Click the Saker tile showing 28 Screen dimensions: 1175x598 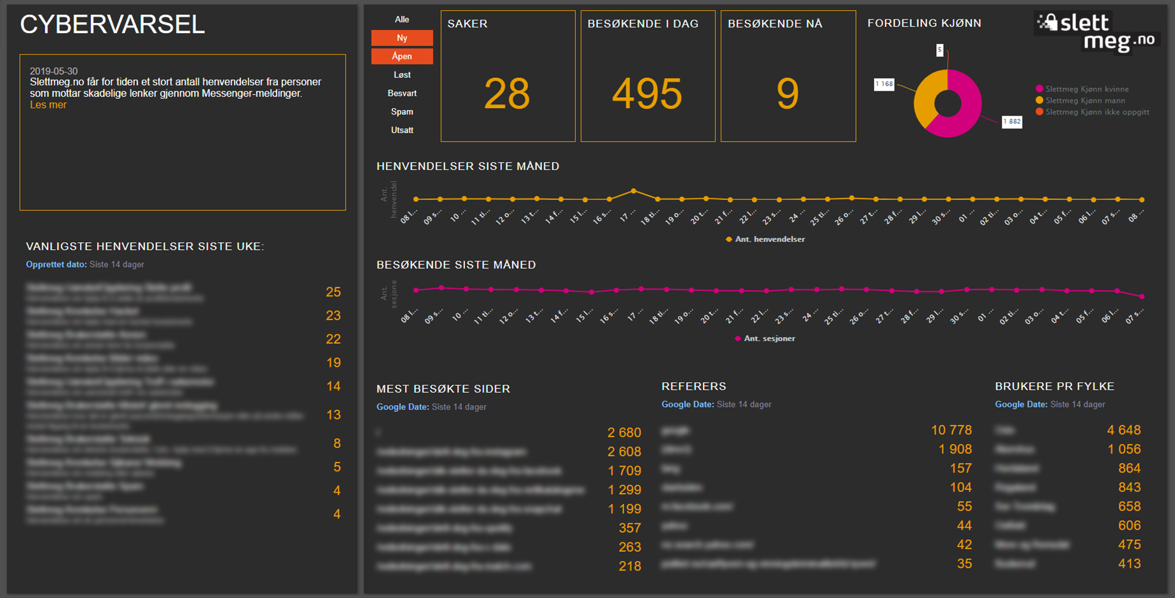coord(507,76)
